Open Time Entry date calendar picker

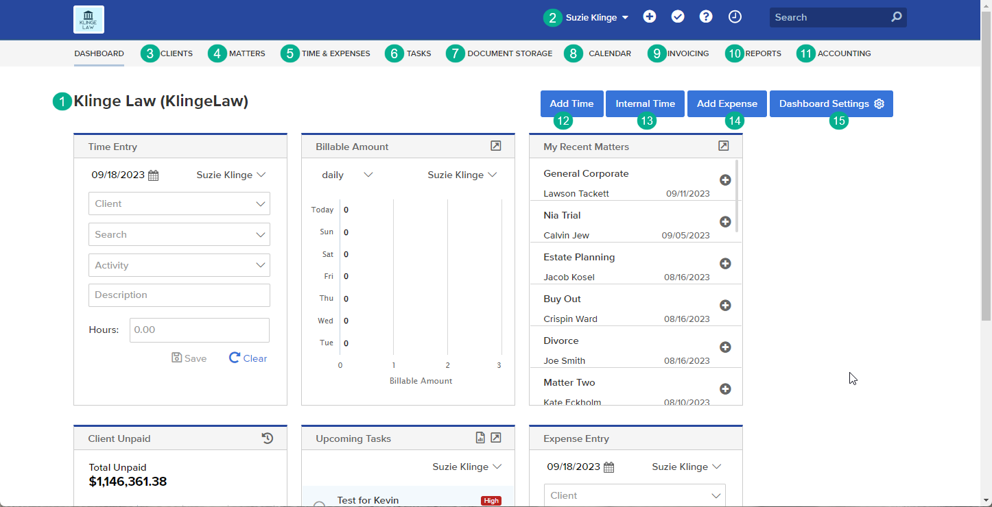pyautogui.click(x=154, y=175)
